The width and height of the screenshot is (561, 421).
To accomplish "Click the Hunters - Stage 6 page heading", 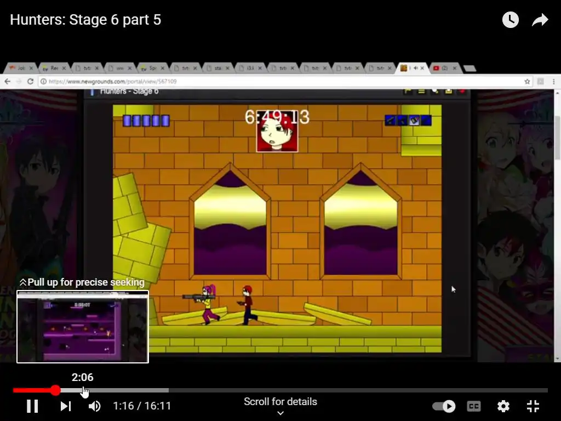I will click(x=129, y=92).
